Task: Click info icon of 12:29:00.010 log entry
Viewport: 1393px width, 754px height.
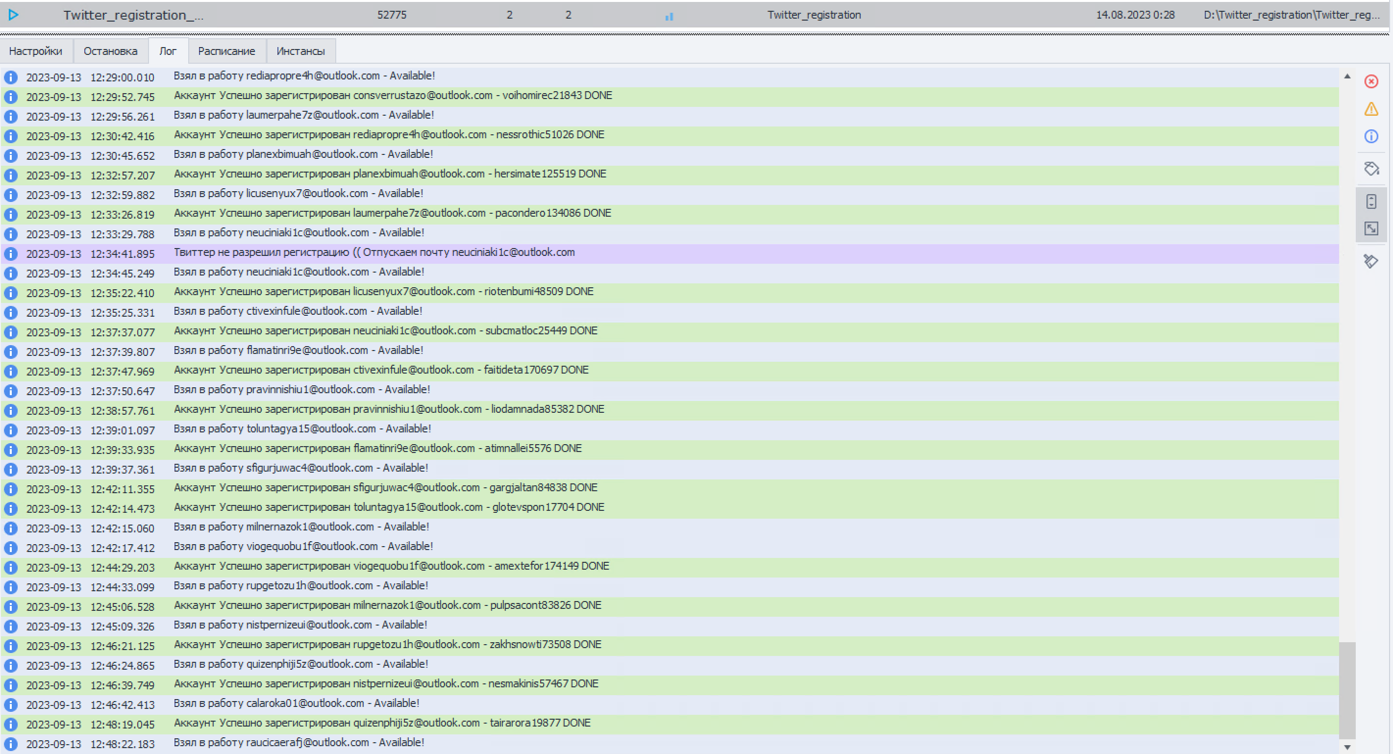Action: tap(11, 77)
